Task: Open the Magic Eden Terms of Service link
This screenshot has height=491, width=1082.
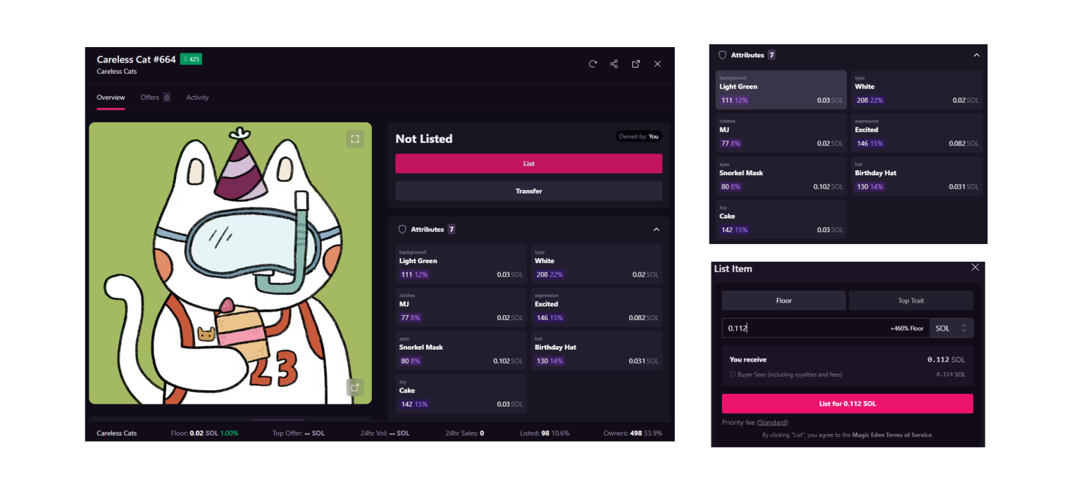Action: 893,435
